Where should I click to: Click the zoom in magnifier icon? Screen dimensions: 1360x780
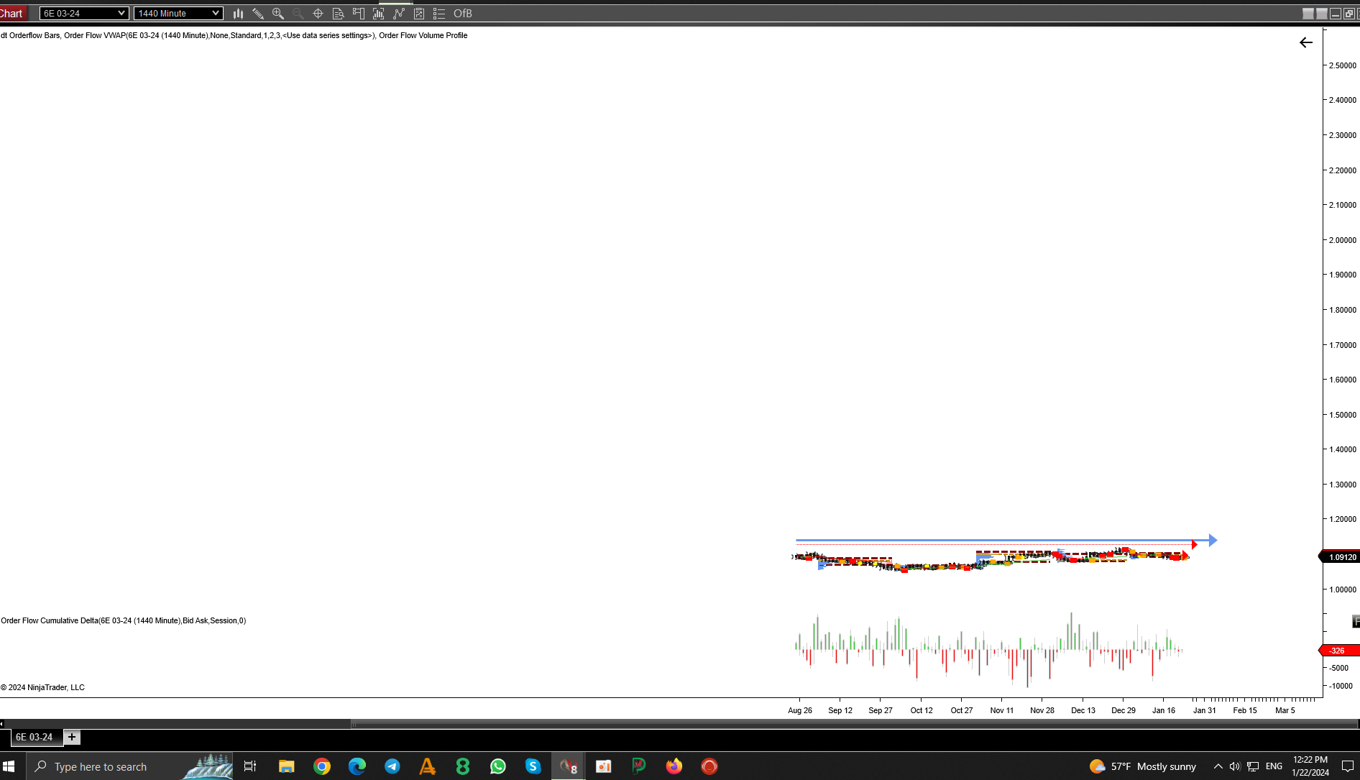click(x=278, y=14)
